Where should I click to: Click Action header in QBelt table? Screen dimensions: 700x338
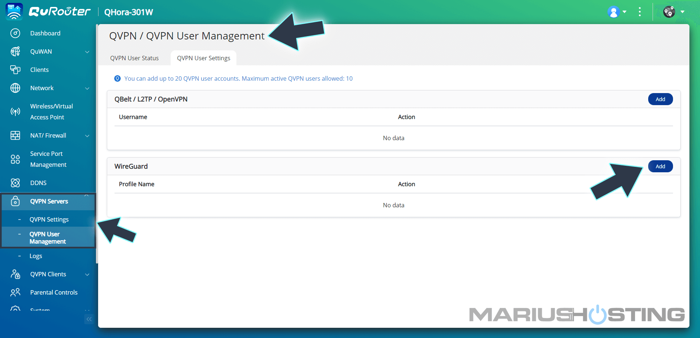click(406, 117)
